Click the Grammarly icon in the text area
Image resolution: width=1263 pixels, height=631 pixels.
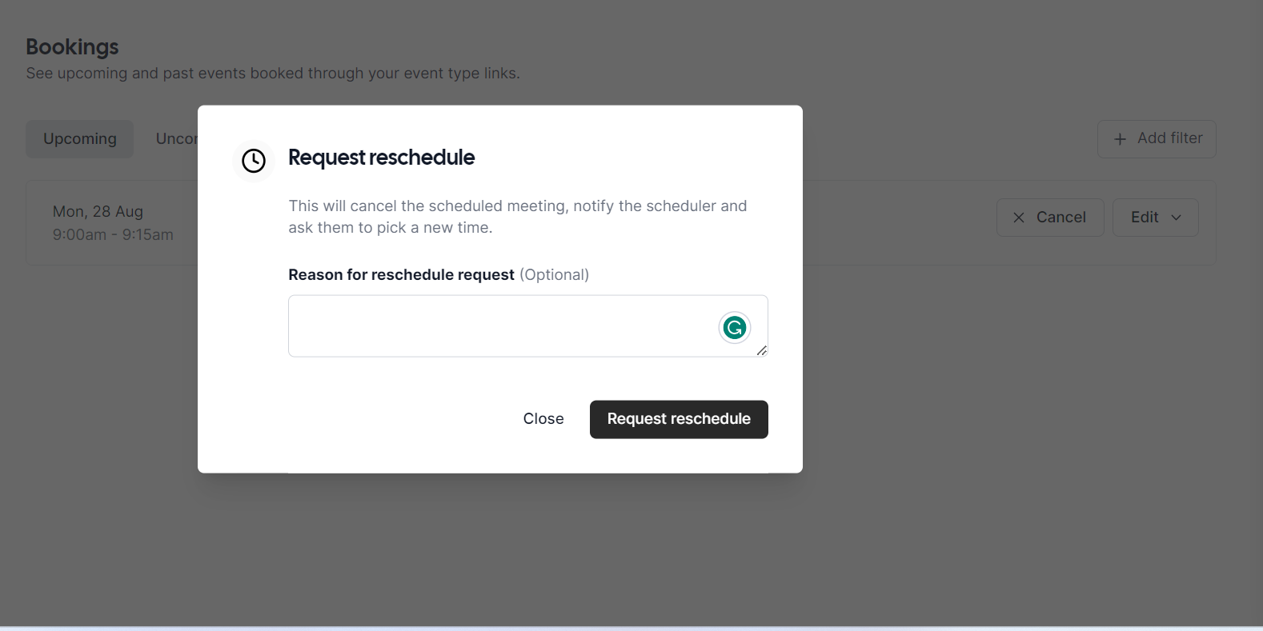tap(734, 327)
